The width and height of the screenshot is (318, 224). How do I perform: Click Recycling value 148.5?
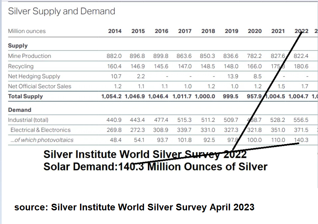click(x=208, y=67)
